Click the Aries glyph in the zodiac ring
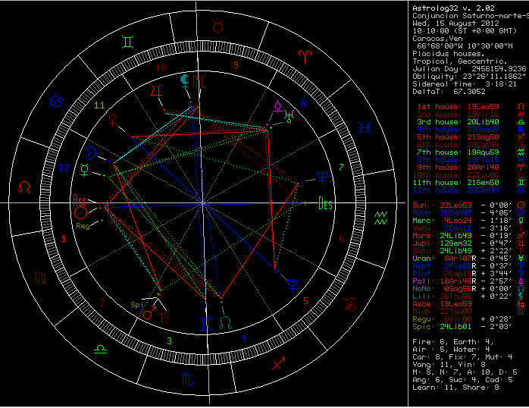 point(305,57)
